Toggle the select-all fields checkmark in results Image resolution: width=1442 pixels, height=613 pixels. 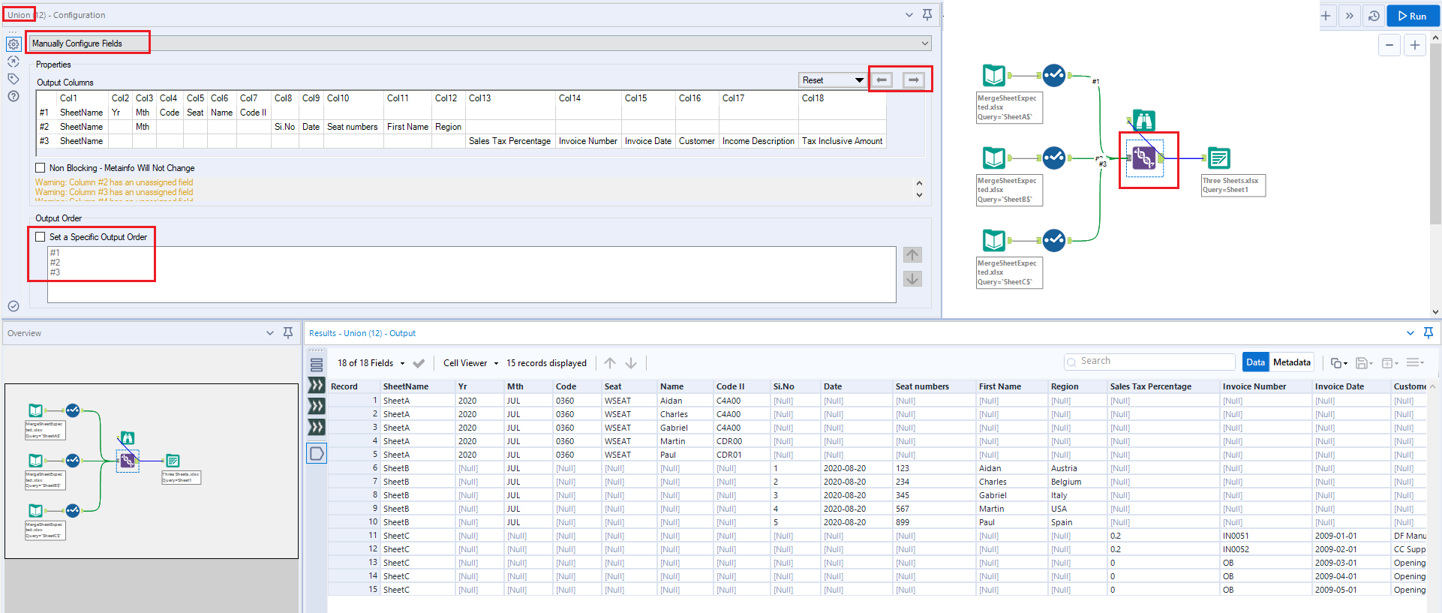coord(419,363)
